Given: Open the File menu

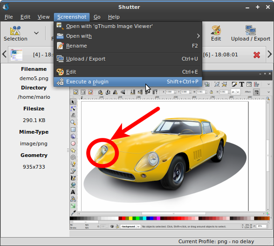Looking at the screenshot, I should click(8, 17).
